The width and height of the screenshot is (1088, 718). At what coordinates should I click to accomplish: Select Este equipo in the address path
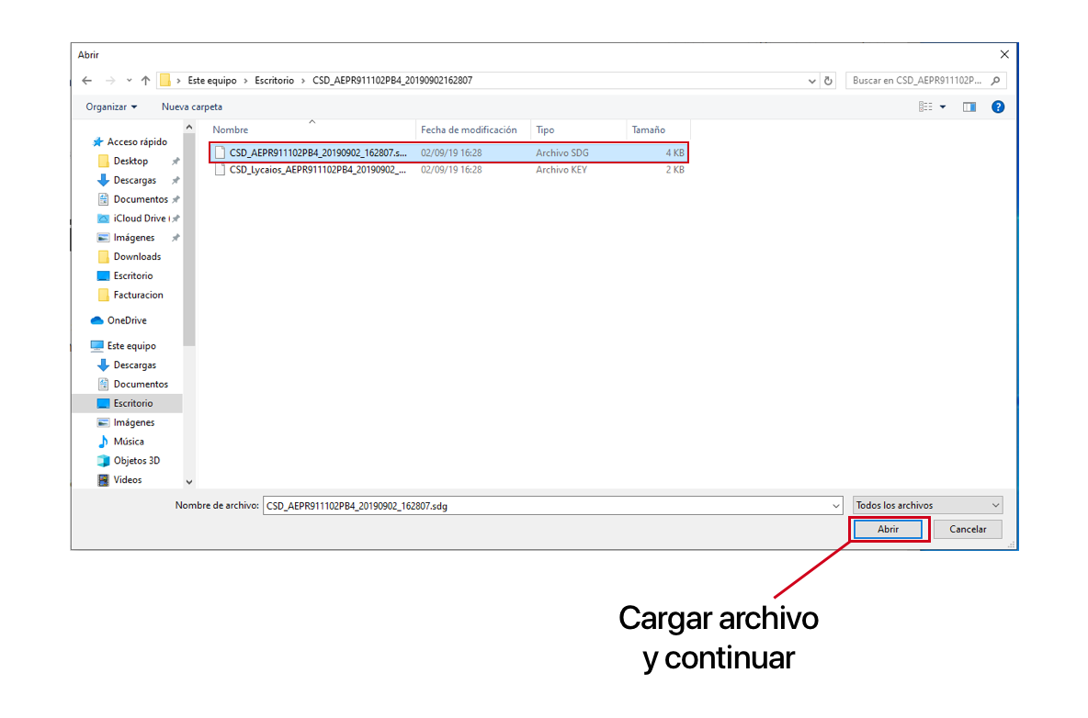[211, 81]
